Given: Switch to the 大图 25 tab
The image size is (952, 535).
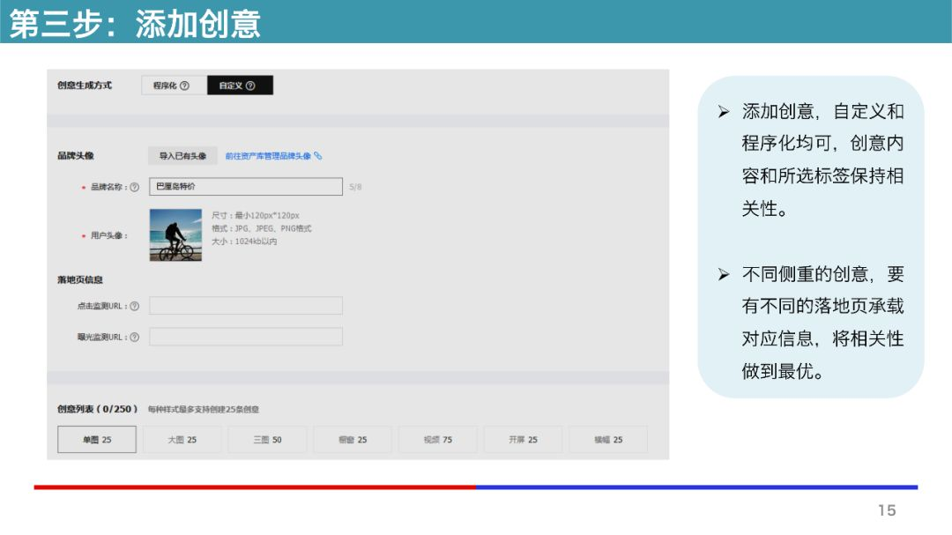Looking at the screenshot, I should point(182,439).
